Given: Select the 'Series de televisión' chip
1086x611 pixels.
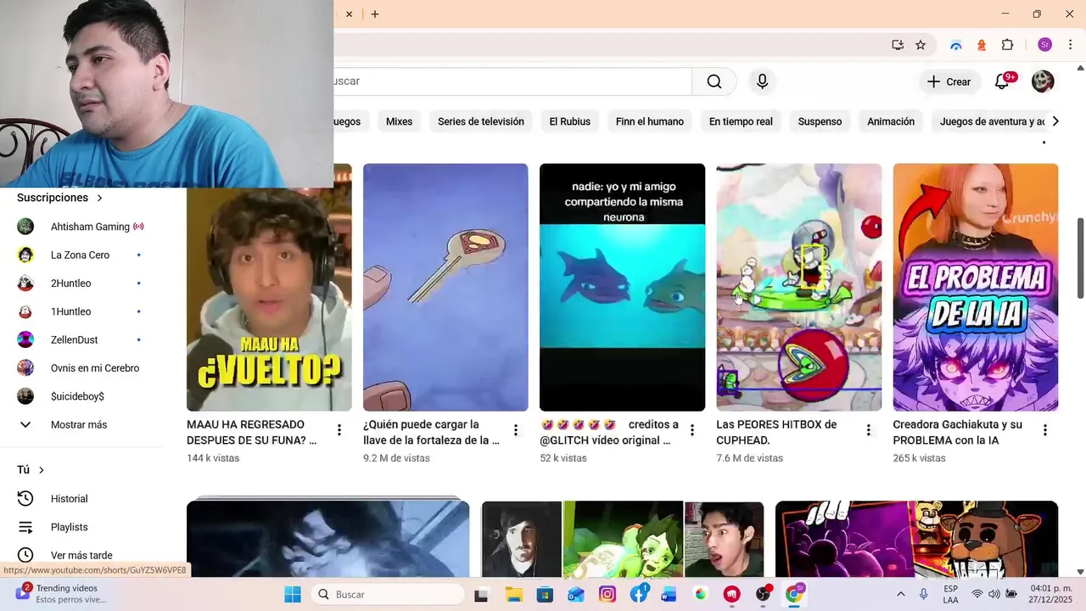Looking at the screenshot, I should tap(481, 121).
